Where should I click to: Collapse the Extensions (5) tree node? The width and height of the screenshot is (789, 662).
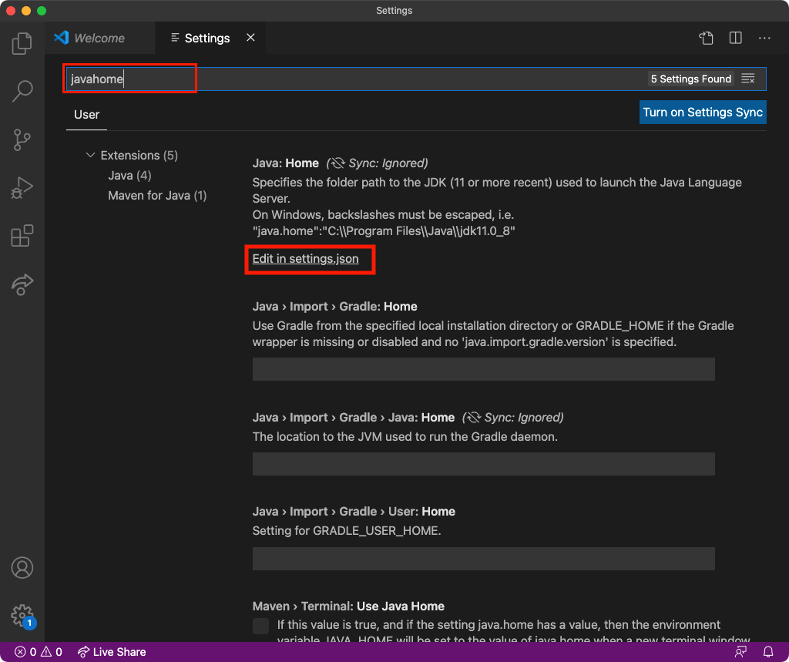[90, 155]
